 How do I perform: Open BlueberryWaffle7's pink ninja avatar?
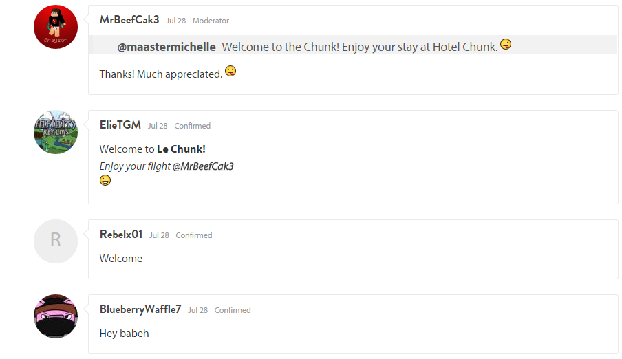[x=56, y=316]
